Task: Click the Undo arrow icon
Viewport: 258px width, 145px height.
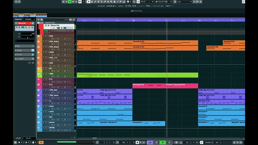Action: point(16,2)
